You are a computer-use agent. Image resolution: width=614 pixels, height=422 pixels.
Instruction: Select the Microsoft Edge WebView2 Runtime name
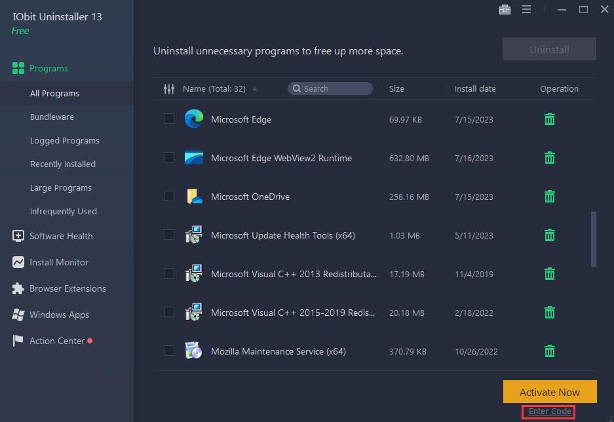point(281,158)
